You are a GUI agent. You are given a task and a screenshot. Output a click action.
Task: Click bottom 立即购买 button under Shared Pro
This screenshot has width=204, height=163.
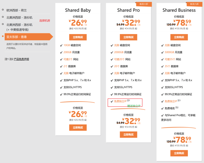click(x=128, y=135)
